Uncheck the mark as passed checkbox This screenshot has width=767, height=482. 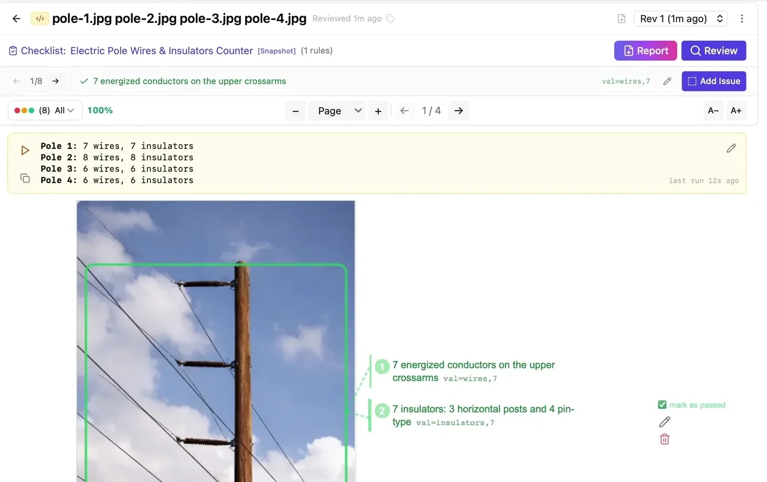point(662,404)
